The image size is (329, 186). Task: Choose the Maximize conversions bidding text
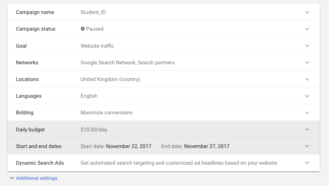tap(106, 113)
